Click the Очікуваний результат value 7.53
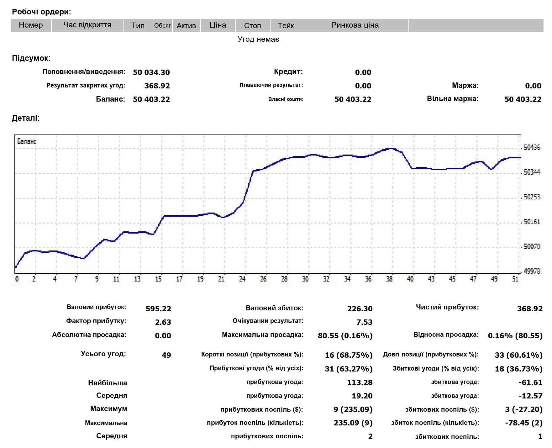 click(x=364, y=322)
